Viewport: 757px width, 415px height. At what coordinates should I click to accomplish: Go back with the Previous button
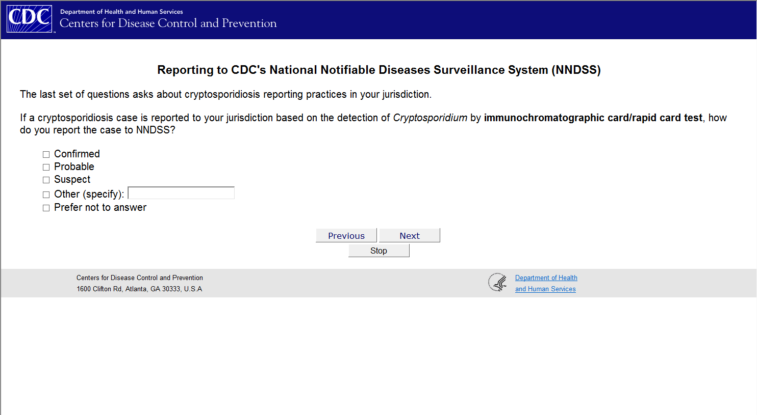coord(346,235)
